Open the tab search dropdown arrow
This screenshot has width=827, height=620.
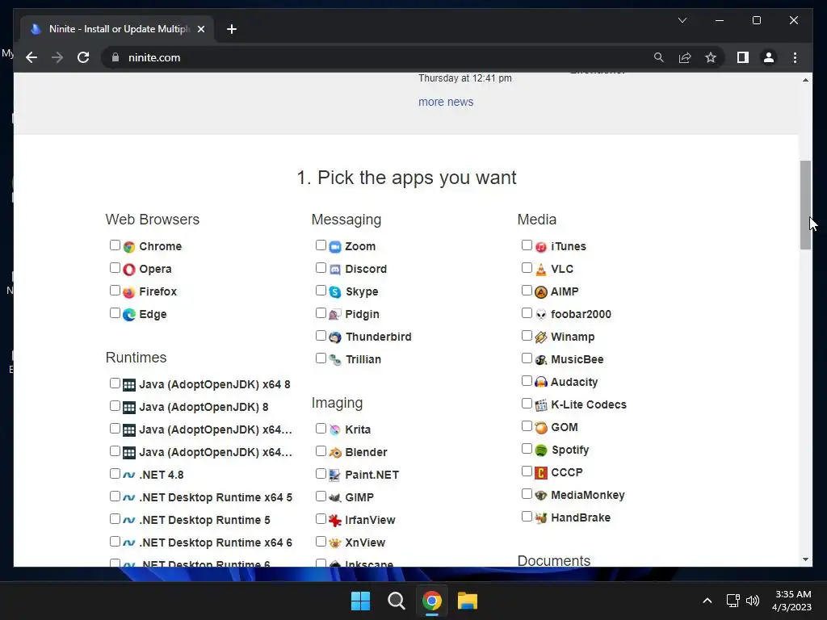[x=682, y=20]
